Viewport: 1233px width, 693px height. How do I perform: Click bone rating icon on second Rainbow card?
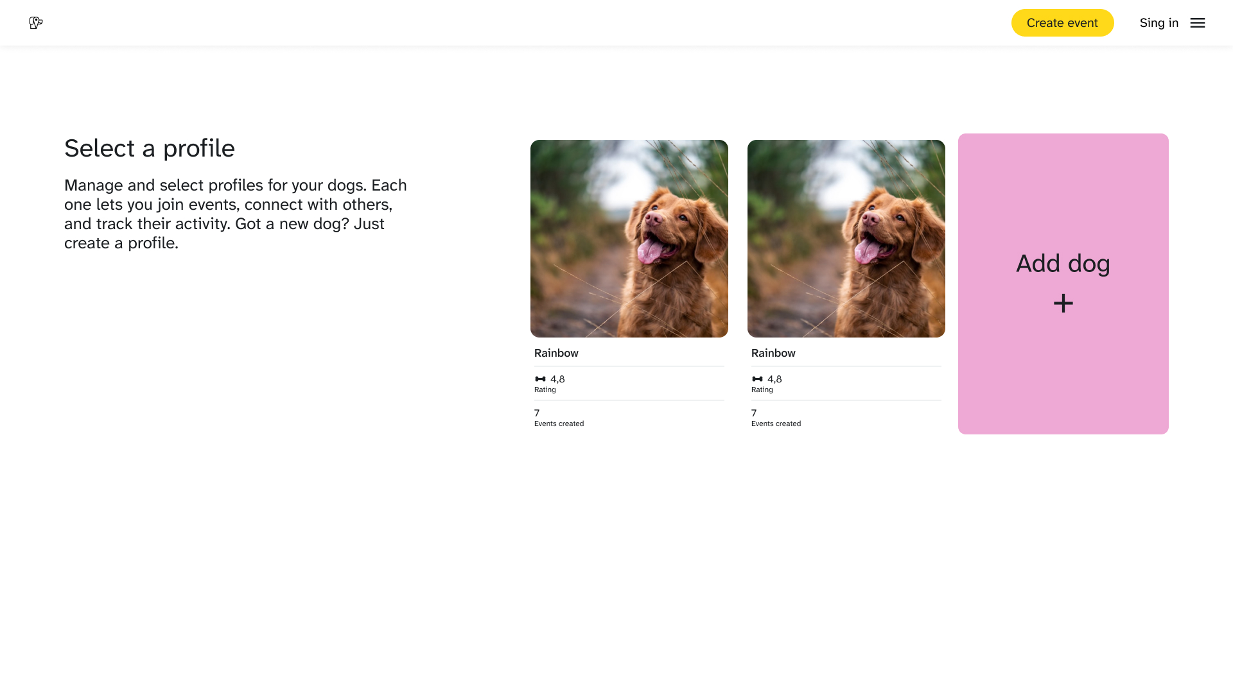tap(757, 379)
